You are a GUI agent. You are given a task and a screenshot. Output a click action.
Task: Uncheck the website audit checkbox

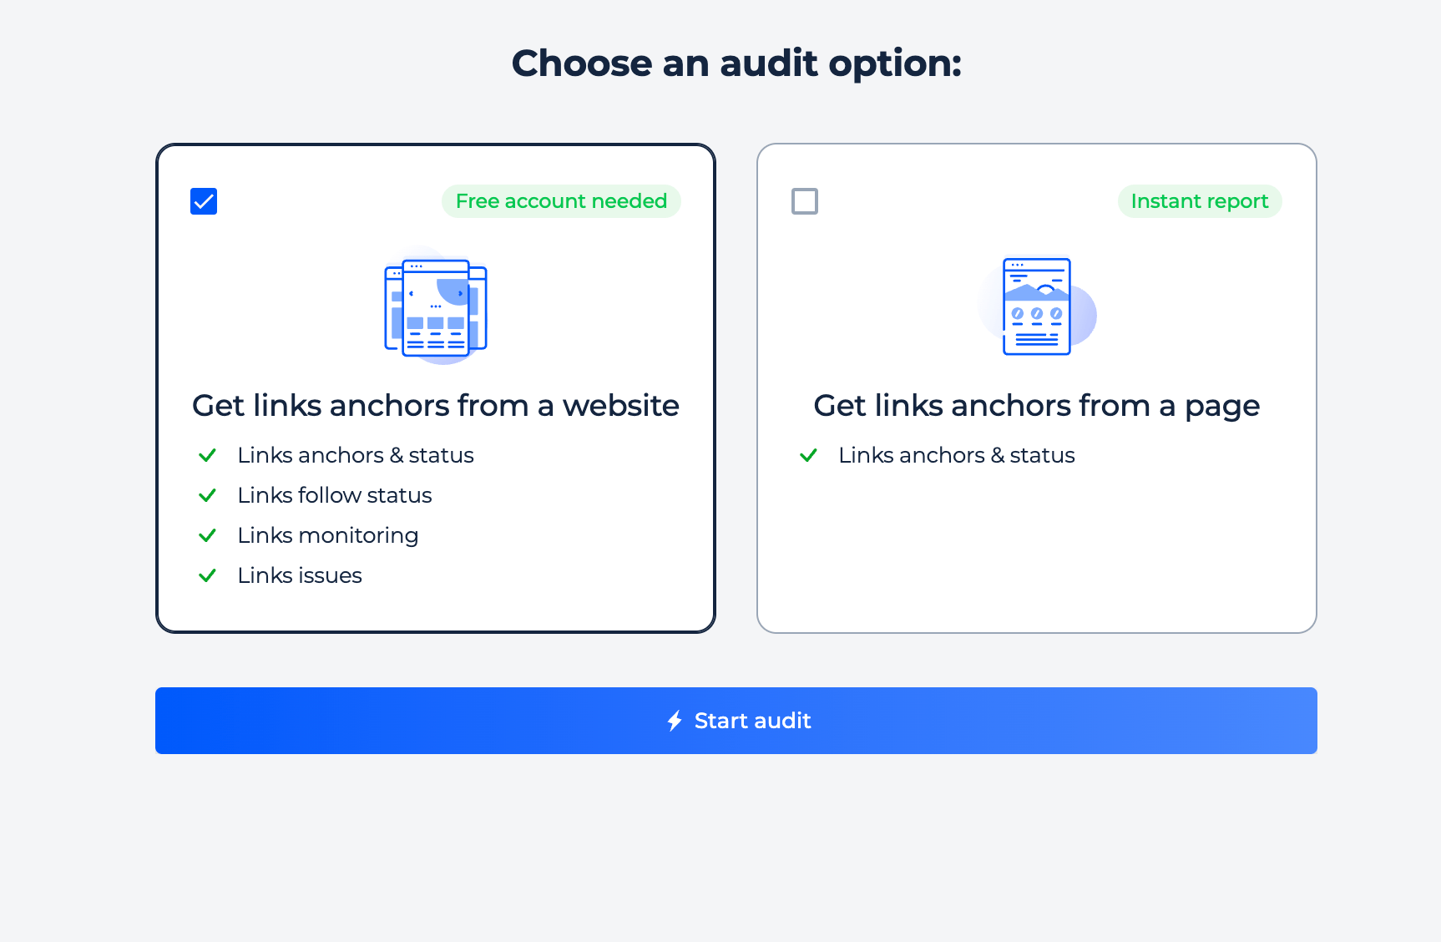pyautogui.click(x=204, y=201)
